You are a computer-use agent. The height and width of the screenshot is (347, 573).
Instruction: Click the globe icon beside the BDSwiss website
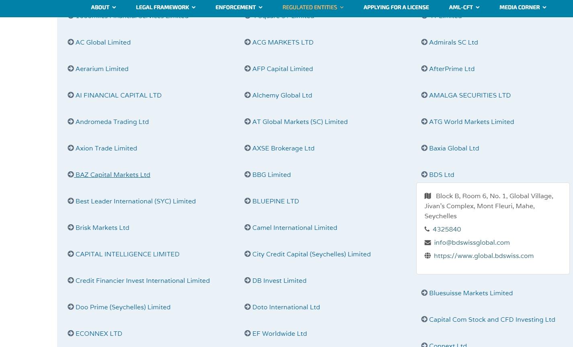[428, 256]
